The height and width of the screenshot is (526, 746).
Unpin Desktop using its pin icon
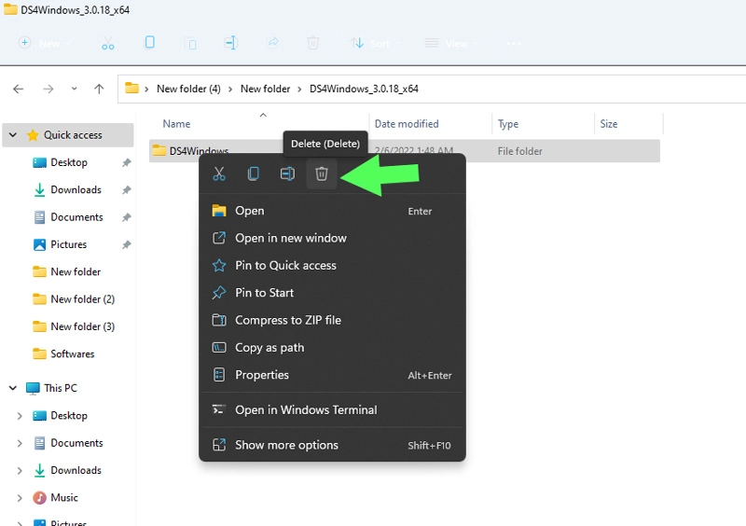pyautogui.click(x=126, y=163)
